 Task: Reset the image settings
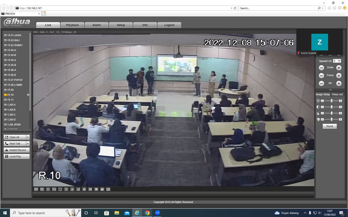(330, 126)
